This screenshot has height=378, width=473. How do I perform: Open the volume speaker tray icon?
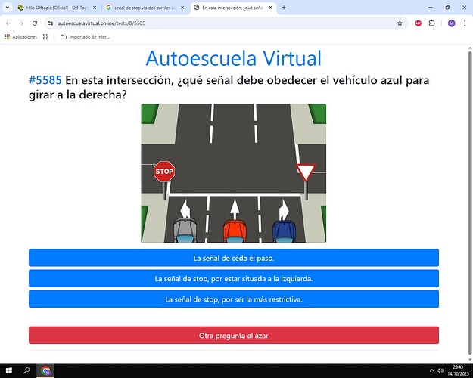click(x=440, y=370)
